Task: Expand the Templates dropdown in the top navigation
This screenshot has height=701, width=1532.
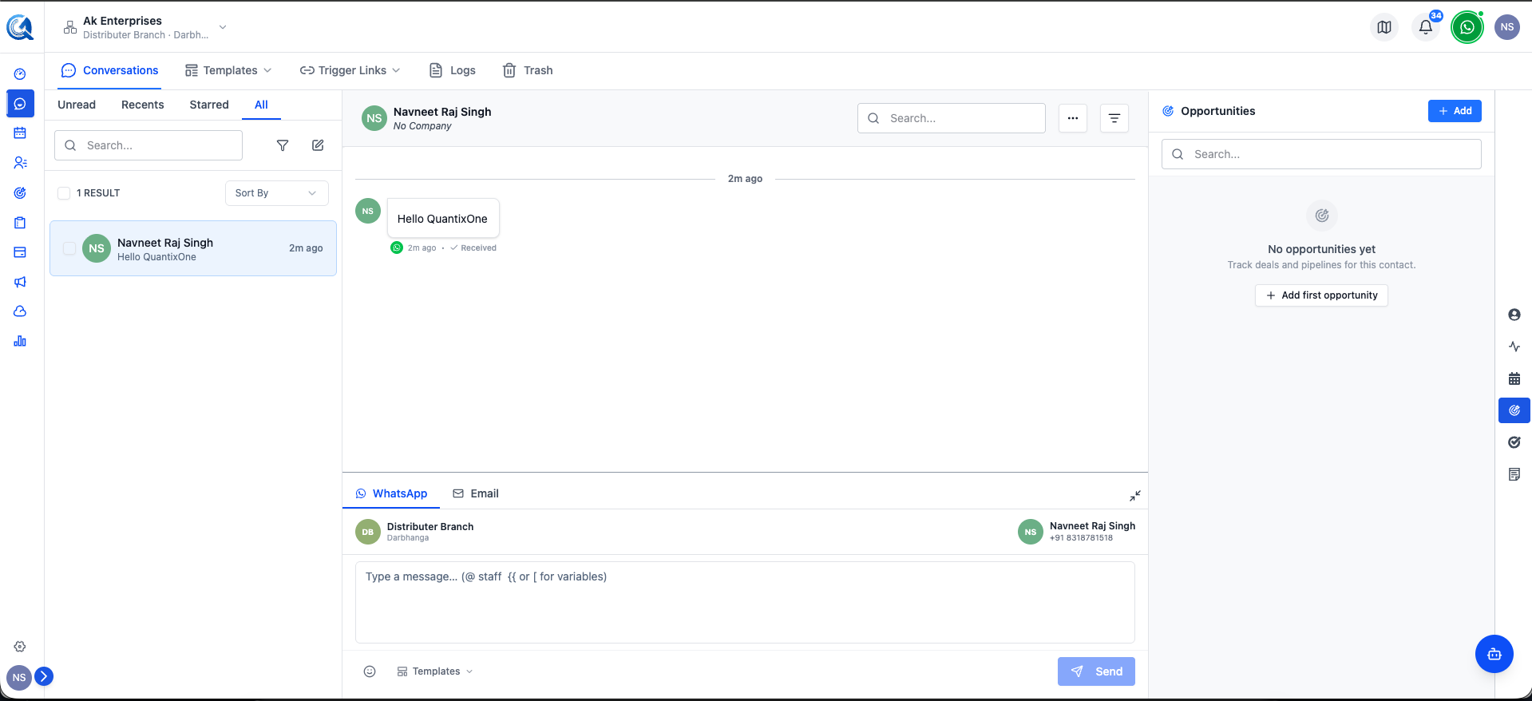Action: tap(228, 70)
